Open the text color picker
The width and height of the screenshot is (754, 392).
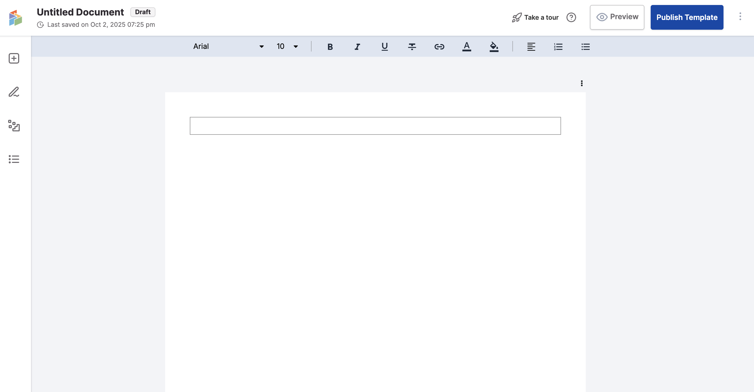coord(467,47)
